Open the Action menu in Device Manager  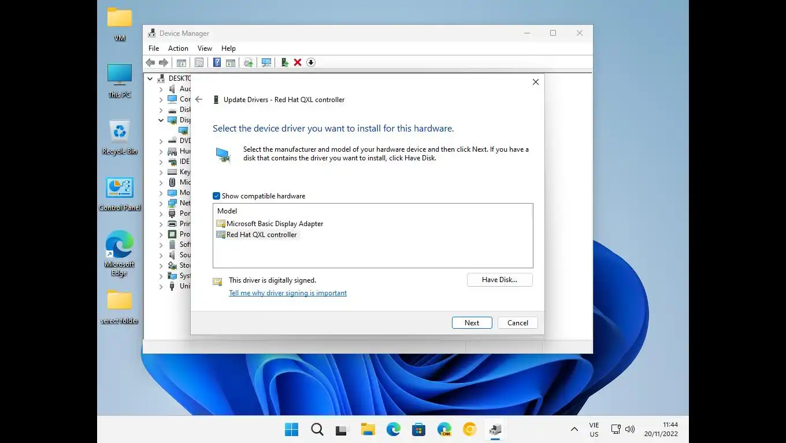(178, 48)
